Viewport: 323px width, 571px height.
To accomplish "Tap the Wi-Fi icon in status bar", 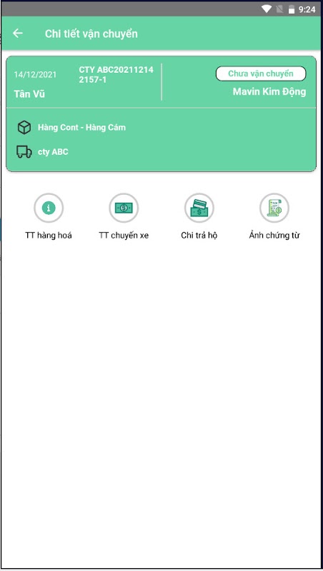I will 267,9.
